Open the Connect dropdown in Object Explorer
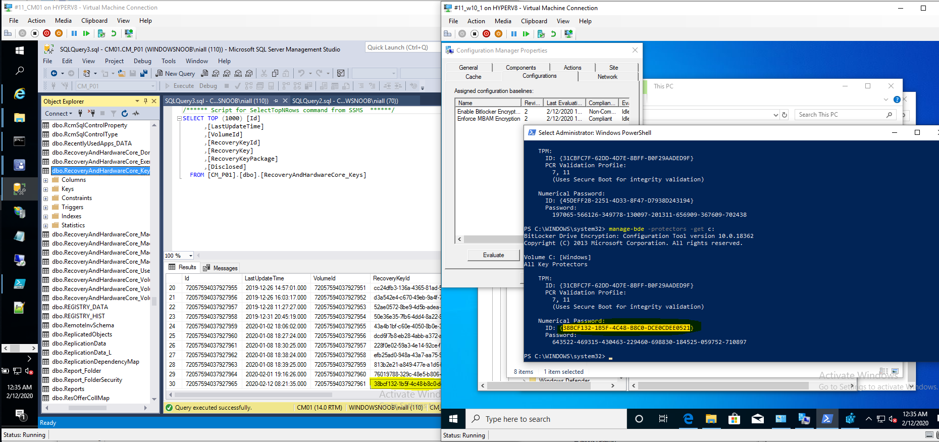Screen dimensions: 939x442 coord(59,114)
